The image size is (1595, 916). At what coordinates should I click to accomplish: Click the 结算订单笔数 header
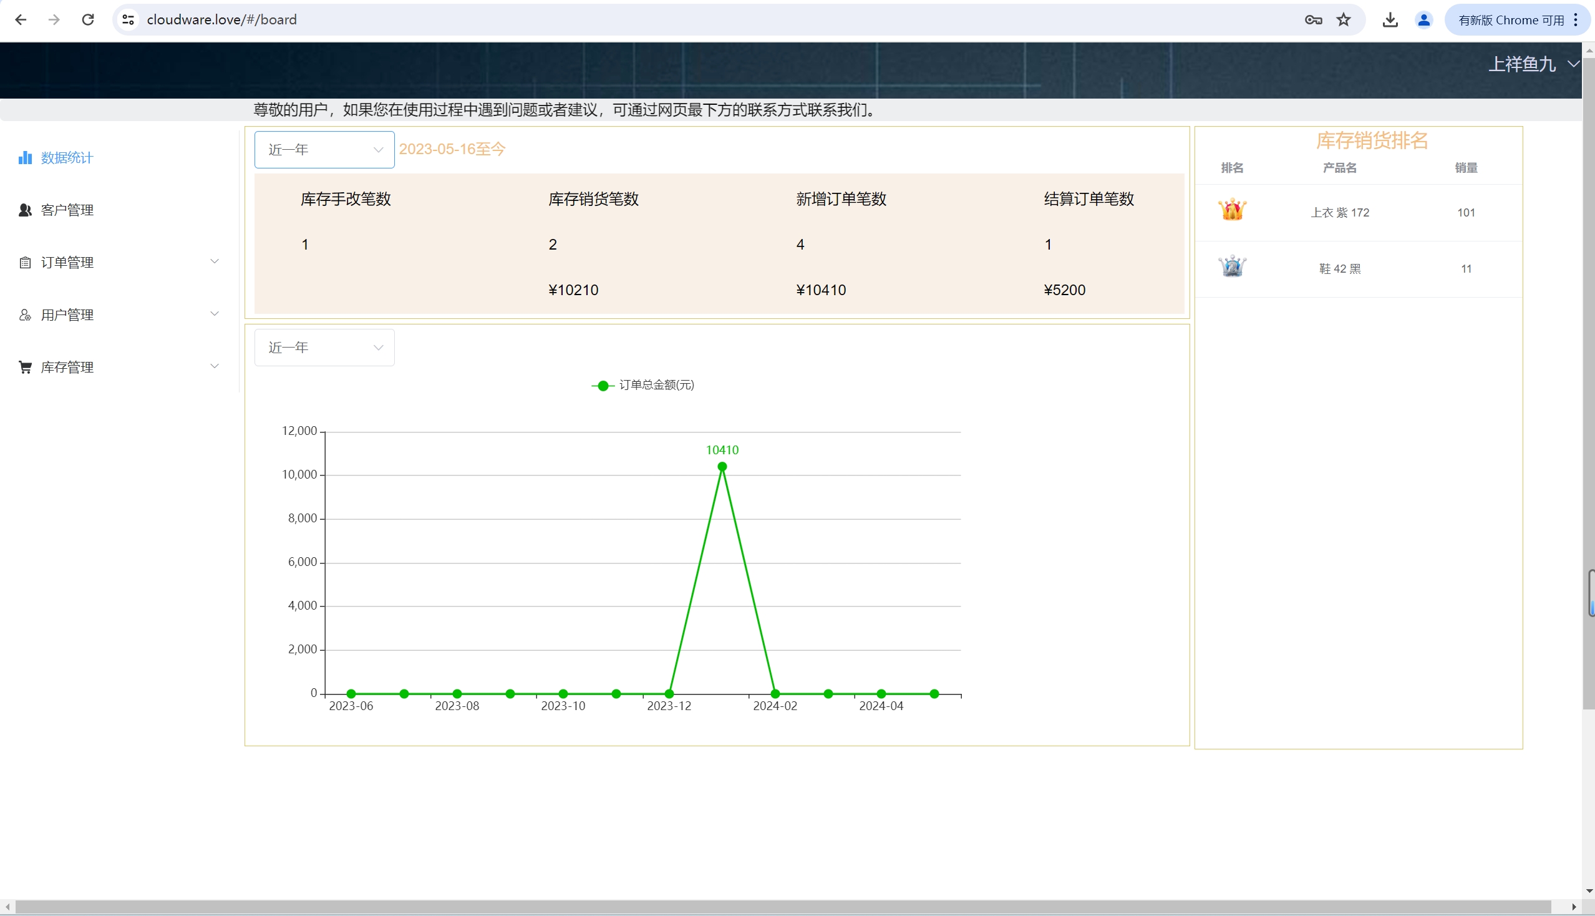click(x=1088, y=199)
